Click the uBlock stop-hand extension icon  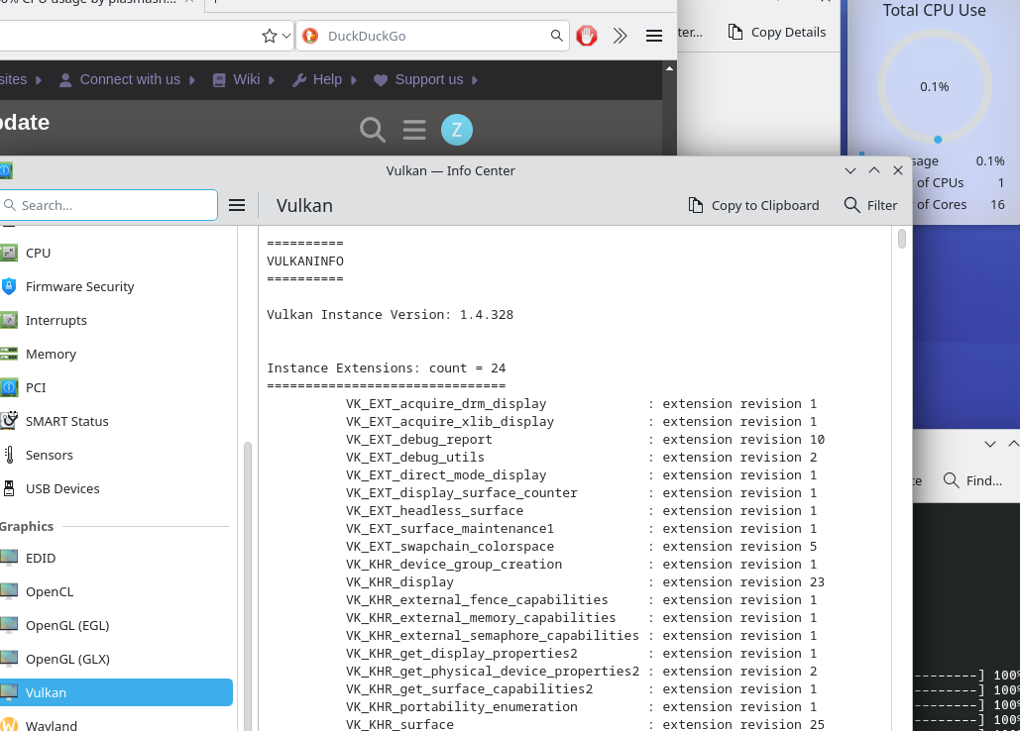(x=588, y=36)
